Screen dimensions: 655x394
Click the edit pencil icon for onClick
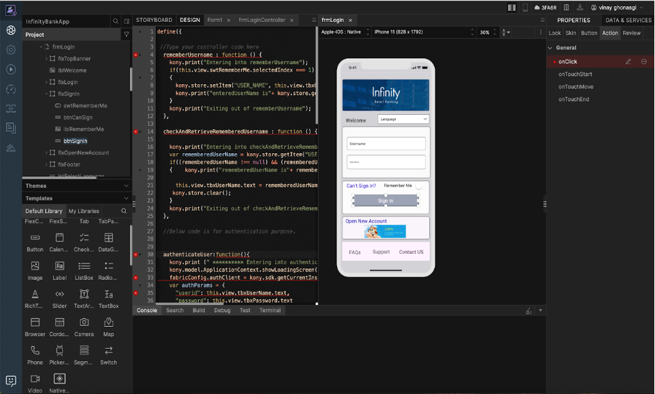click(628, 62)
